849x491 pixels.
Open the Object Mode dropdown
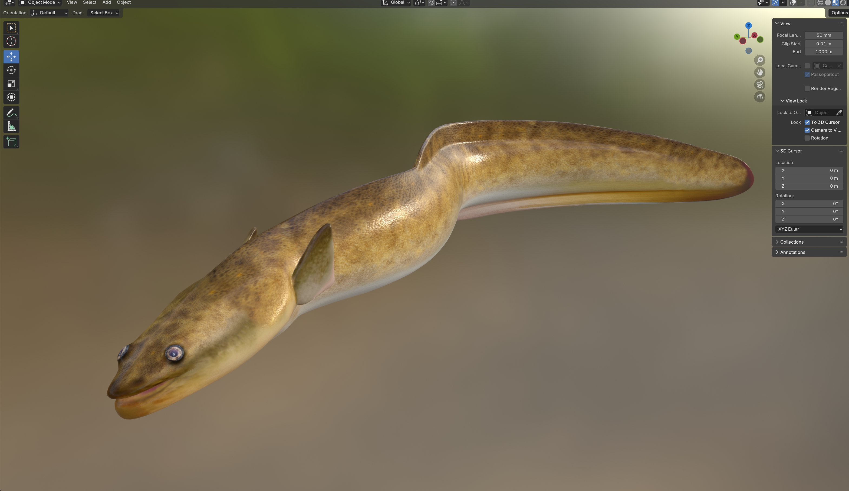click(x=40, y=3)
